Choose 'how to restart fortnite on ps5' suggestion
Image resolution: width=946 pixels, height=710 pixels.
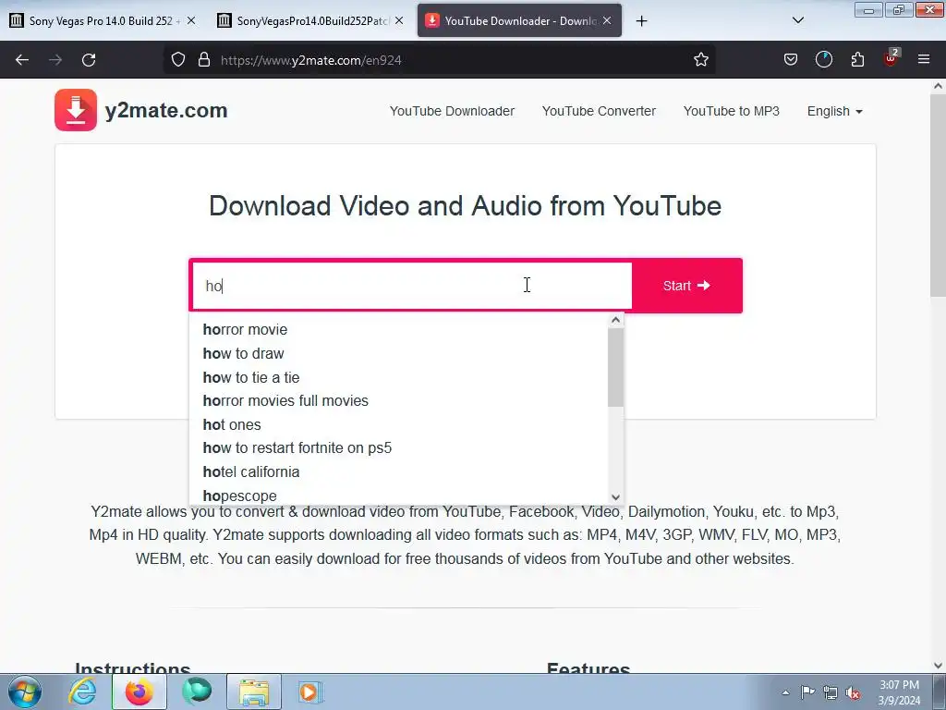pyautogui.click(x=398, y=448)
